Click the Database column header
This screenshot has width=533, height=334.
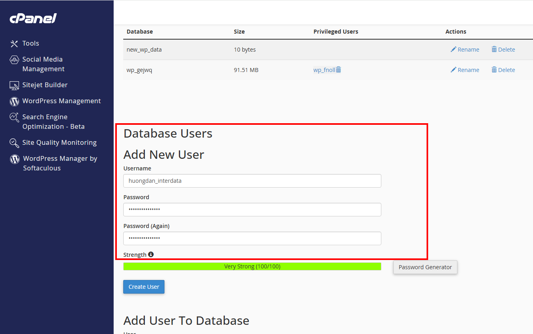pyautogui.click(x=140, y=32)
